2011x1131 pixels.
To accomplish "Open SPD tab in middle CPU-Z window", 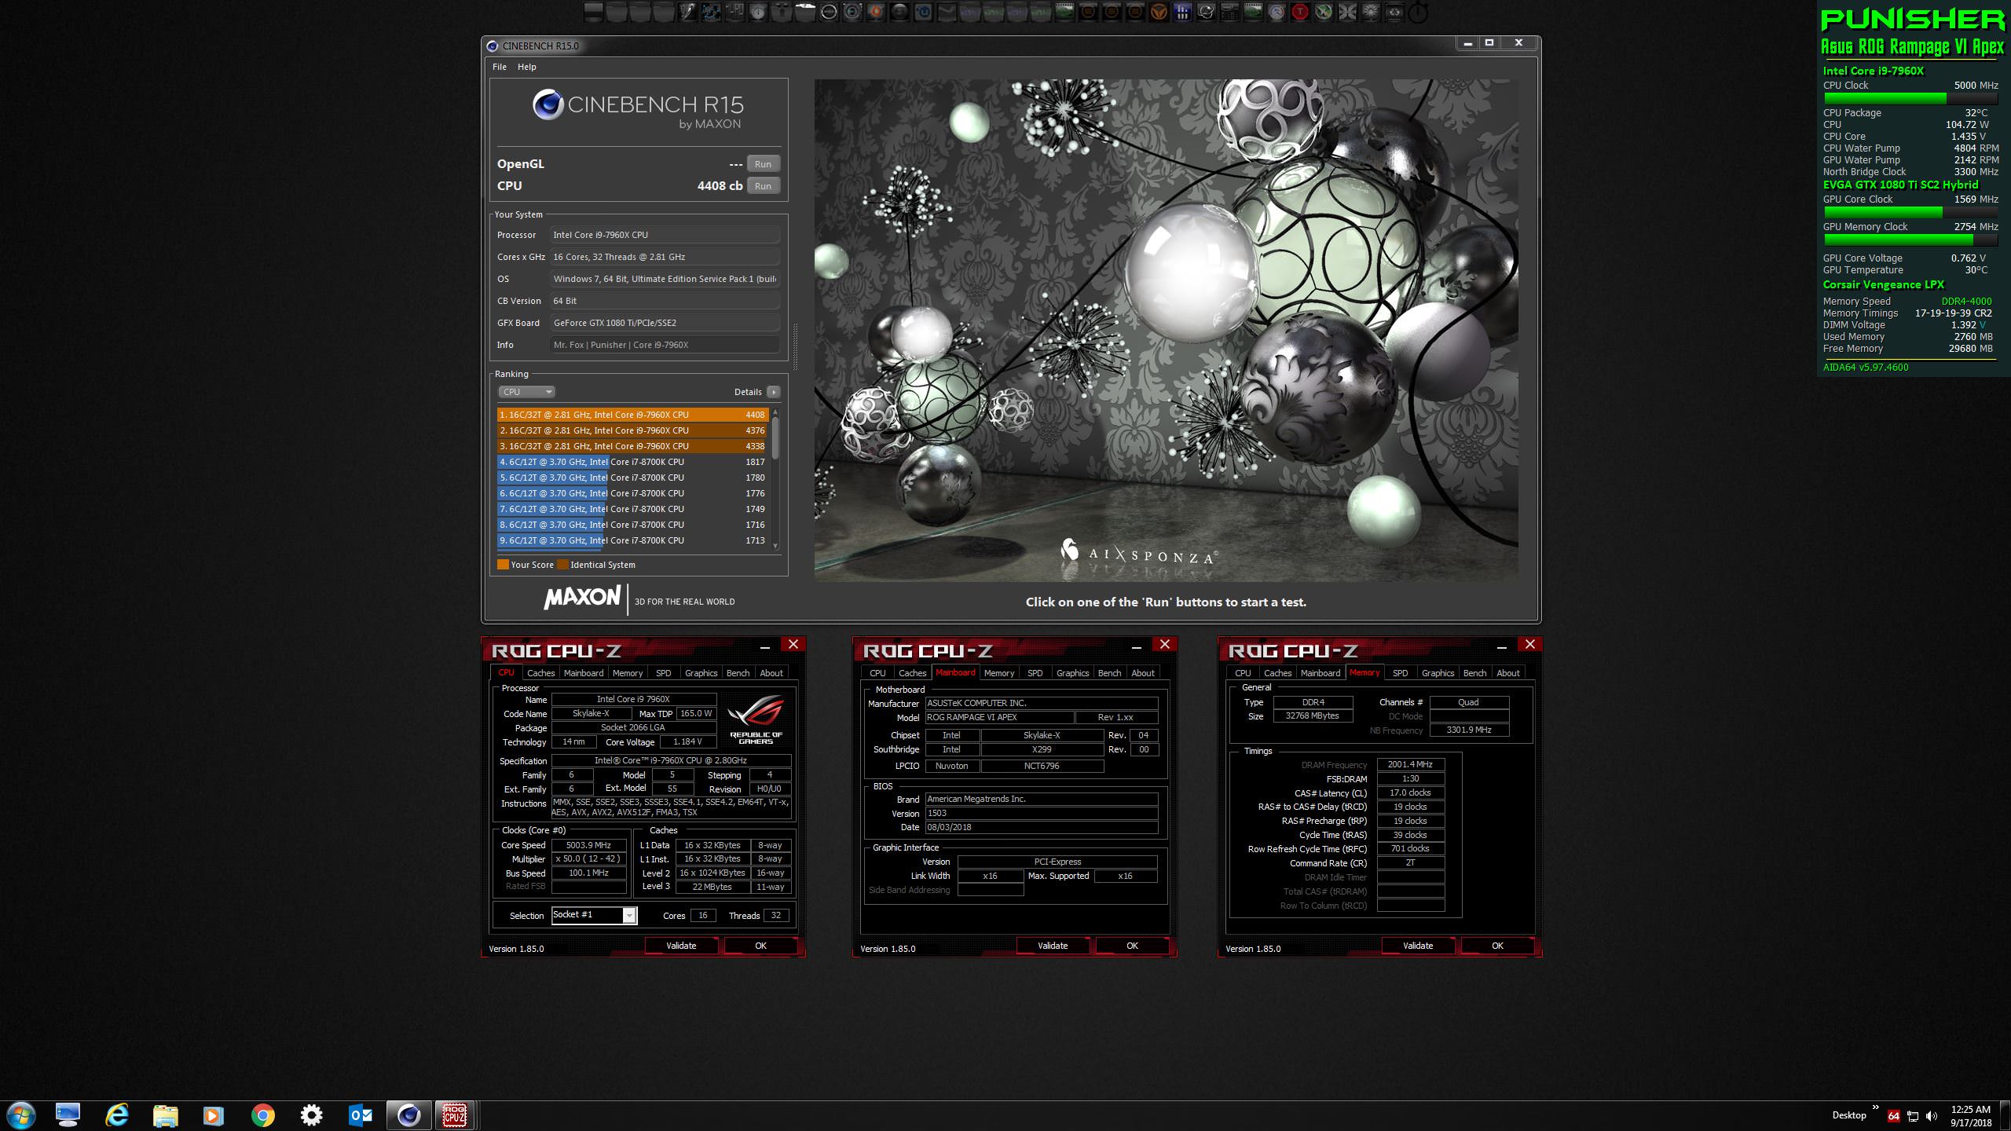I will (1035, 673).
